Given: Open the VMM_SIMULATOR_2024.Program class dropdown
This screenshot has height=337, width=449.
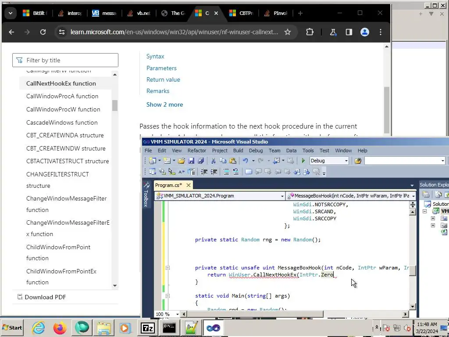Looking at the screenshot, I should pyautogui.click(x=282, y=196).
